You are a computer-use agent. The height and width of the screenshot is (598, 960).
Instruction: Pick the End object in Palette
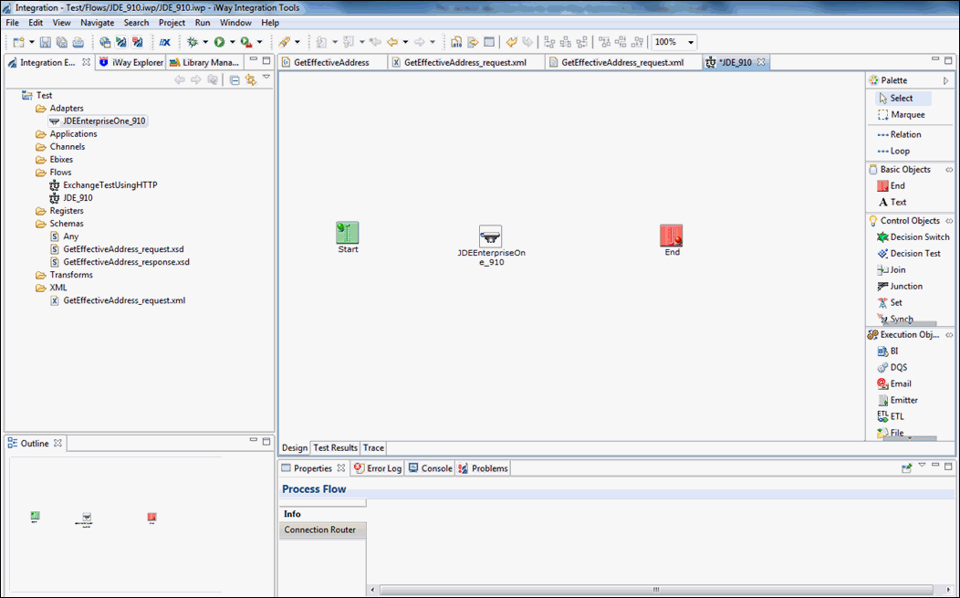(891, 185)
